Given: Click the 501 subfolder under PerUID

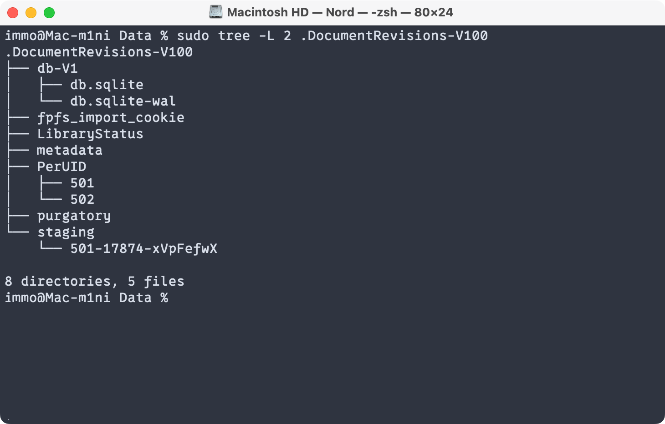Looking at the screenshot, I should (82, 183).
